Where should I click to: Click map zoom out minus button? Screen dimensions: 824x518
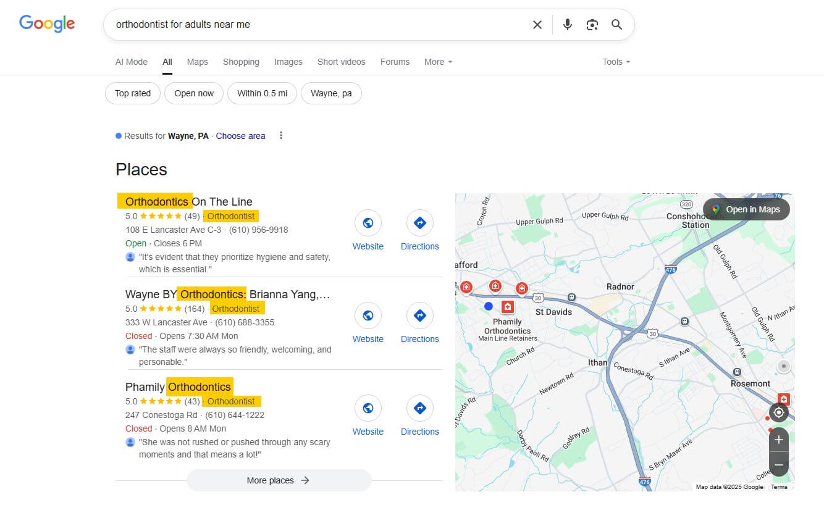(779, 464)
